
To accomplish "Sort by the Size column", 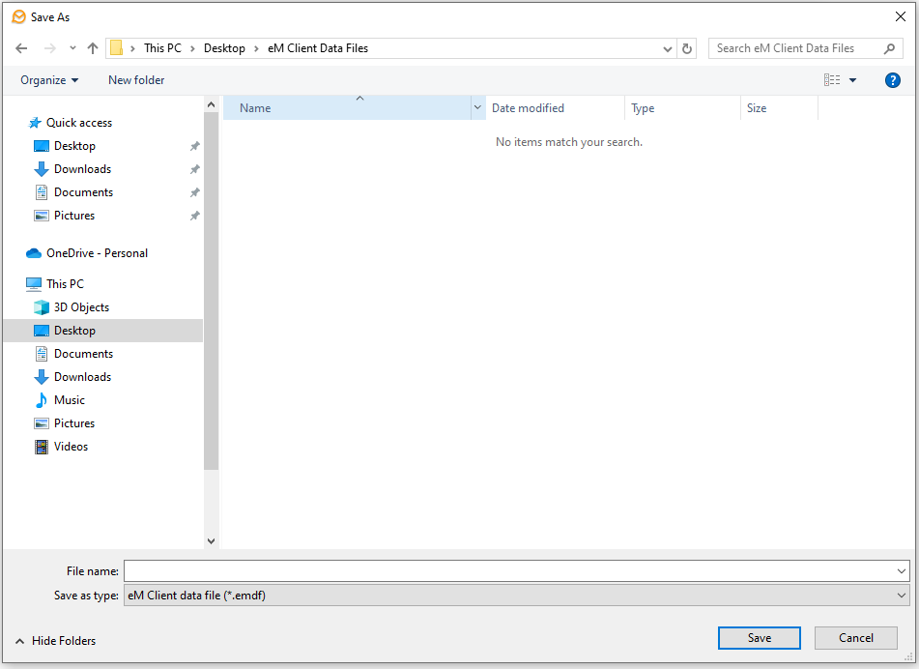I will tap(779, 108).
